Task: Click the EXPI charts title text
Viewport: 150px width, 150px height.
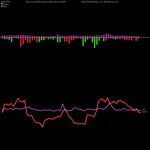Action: (46, 2)
